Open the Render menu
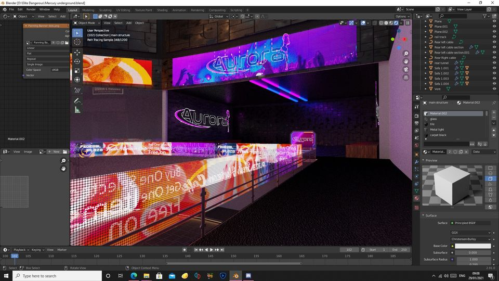Viewport: 499px width, 281px height. pos(31,9)
